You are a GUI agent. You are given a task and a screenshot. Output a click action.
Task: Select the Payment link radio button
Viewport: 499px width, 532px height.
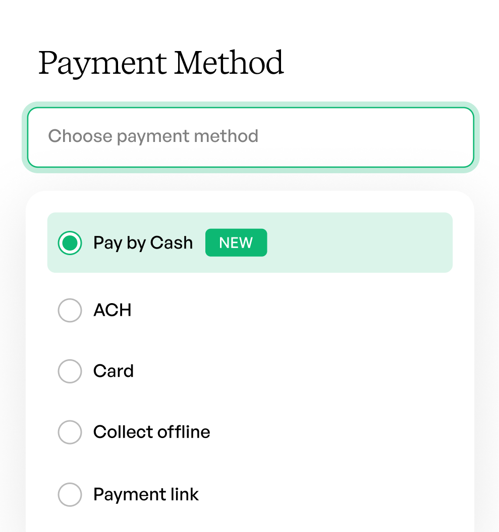click(x=70, y=494)
